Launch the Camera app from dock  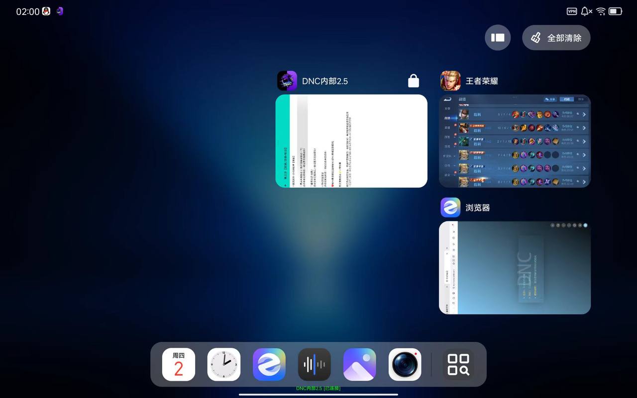405,364
